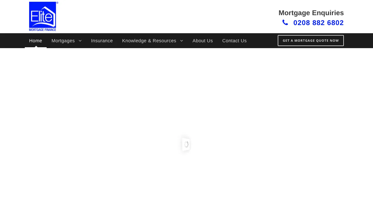Open the Mortgages chevron arrow
The width and height of the screenshot is (373, 210).
pos(80,41)
